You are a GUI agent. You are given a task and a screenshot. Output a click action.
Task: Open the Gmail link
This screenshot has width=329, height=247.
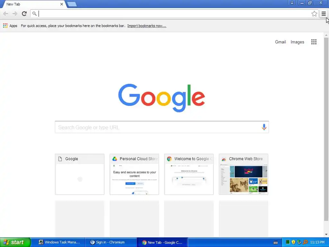280,42
